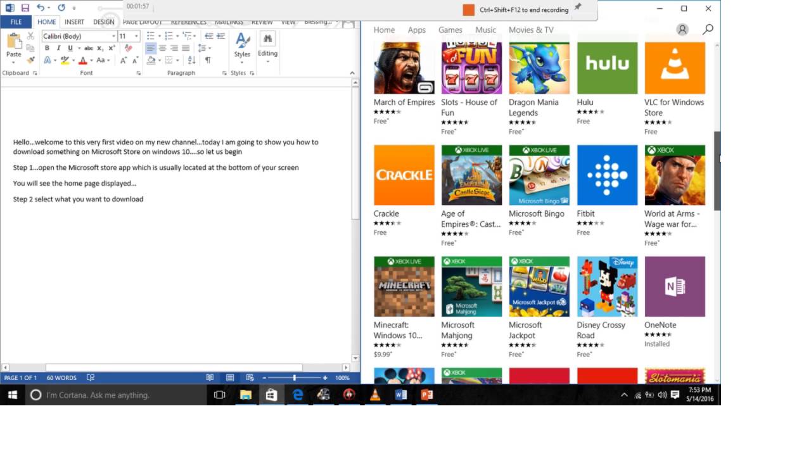
Task: Open Task View on the taskbar
Action: (x=219, y=395)
